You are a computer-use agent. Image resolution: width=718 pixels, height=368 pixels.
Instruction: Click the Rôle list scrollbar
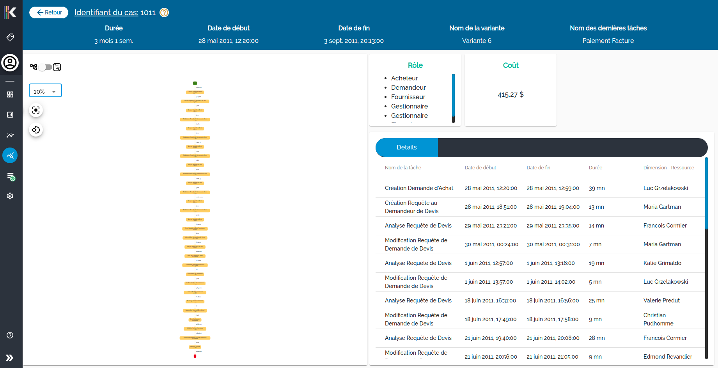453,98
